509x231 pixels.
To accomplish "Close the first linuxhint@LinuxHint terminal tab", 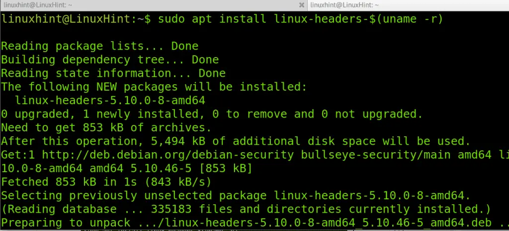I will coord(302,5).
